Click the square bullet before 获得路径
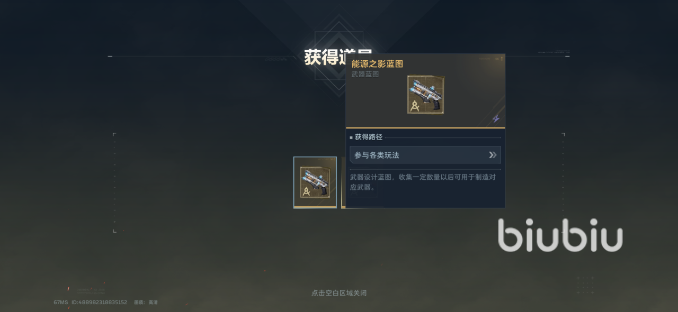This screenshot has width=678, height=312. coord(351,137)
